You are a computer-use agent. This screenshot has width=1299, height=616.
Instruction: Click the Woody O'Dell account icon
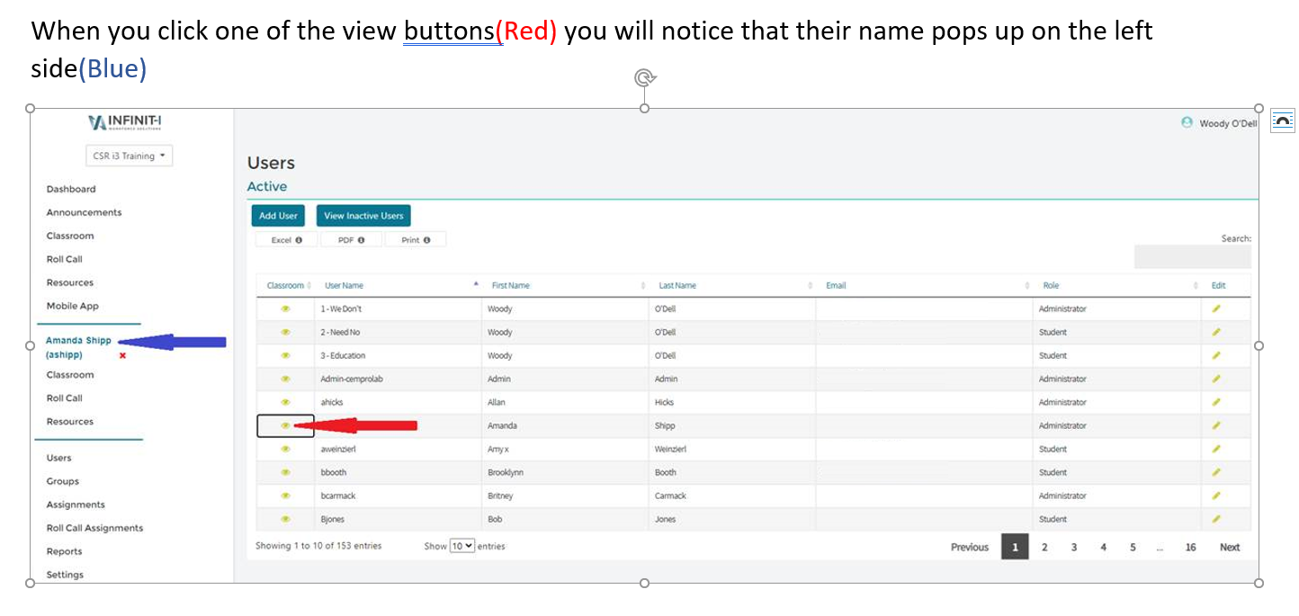click(x=1187, y=123)
